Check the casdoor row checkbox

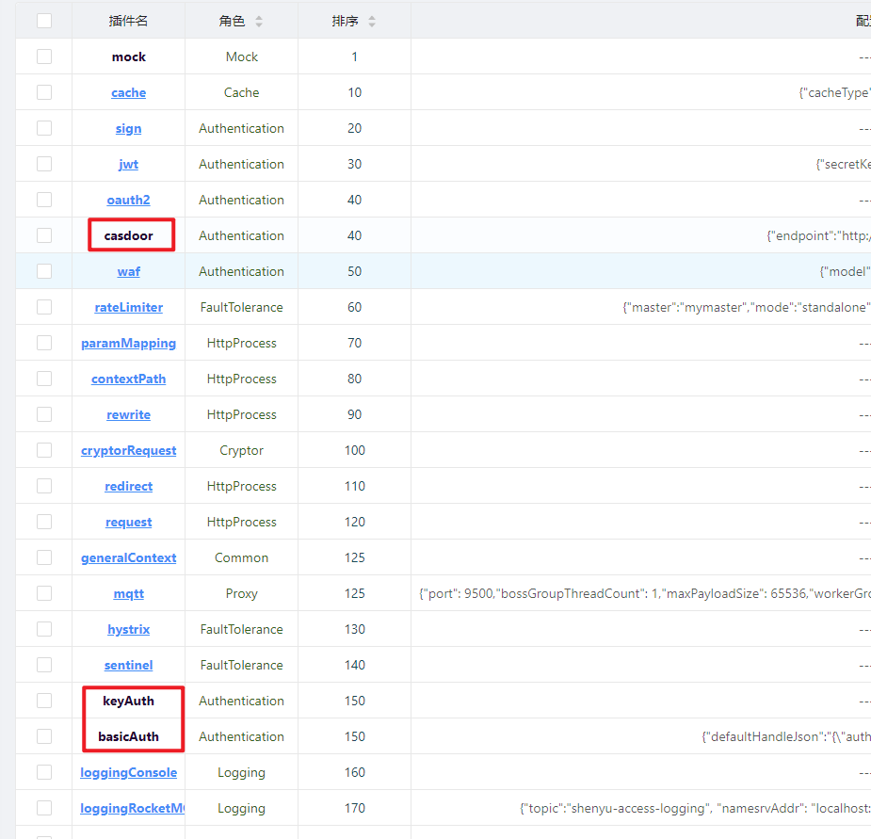tap(44, 235)
